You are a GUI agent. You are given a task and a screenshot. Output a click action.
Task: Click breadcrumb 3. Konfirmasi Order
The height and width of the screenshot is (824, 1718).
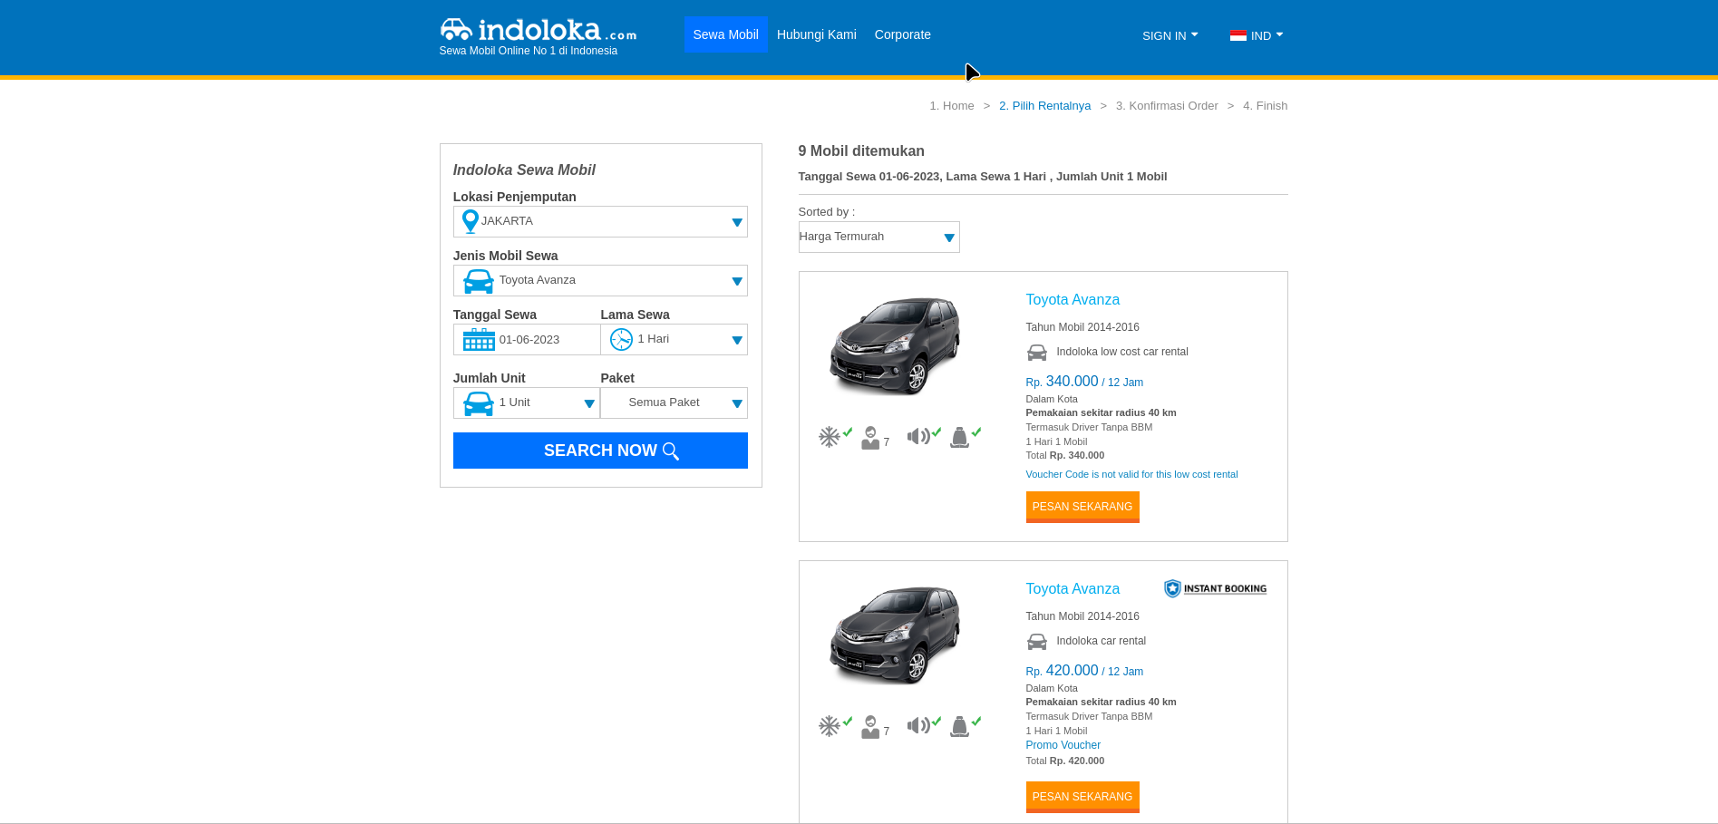[x=1167, y=106]
